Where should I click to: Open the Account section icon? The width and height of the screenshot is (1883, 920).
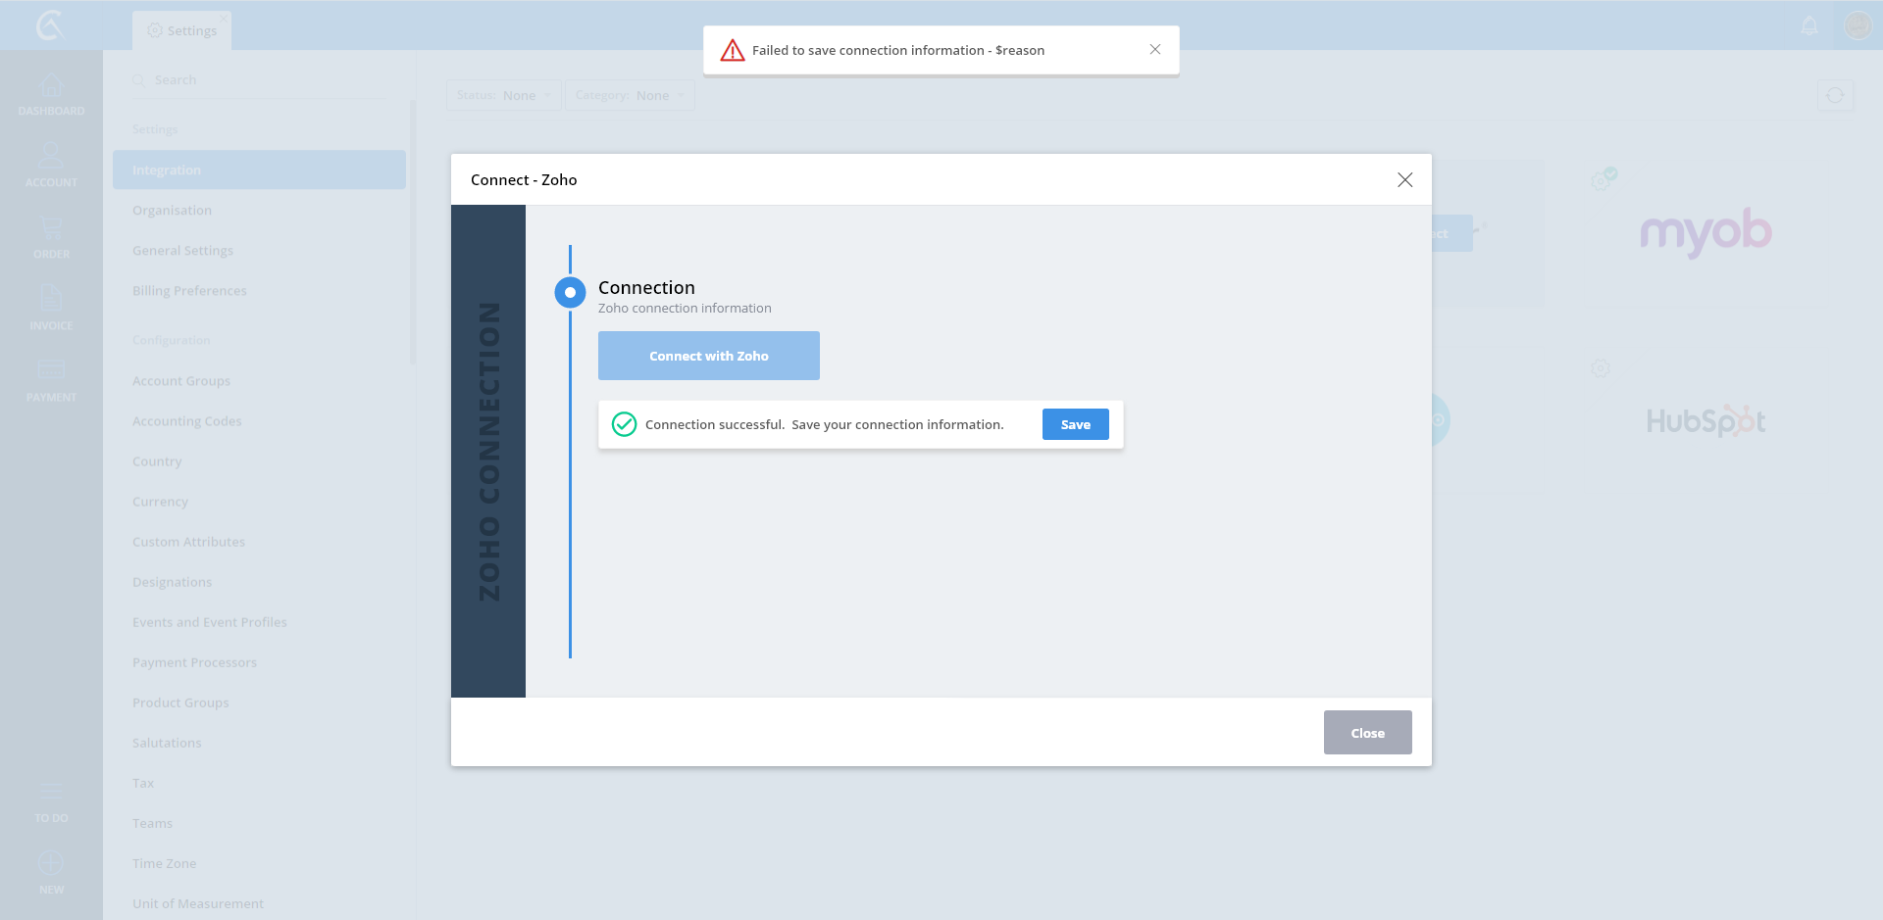(x=51, y=157)
